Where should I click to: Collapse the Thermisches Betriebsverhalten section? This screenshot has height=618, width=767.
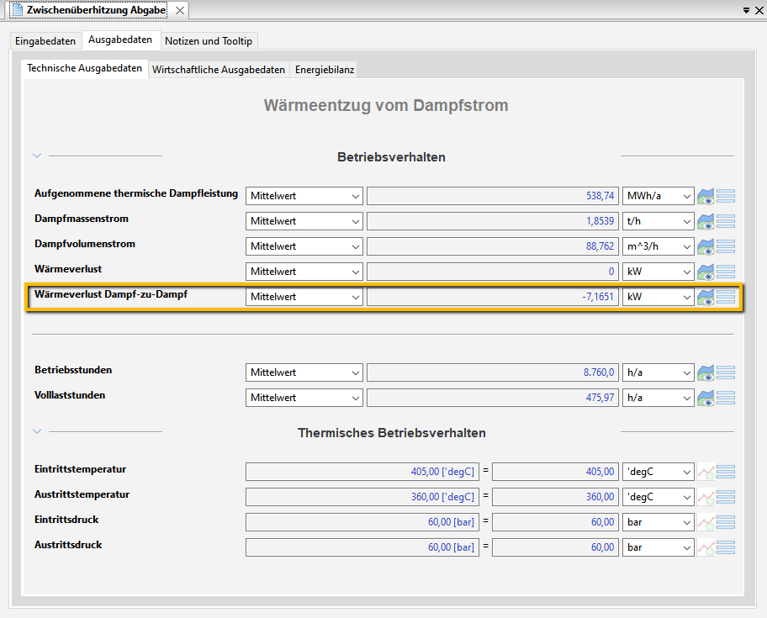37,431
